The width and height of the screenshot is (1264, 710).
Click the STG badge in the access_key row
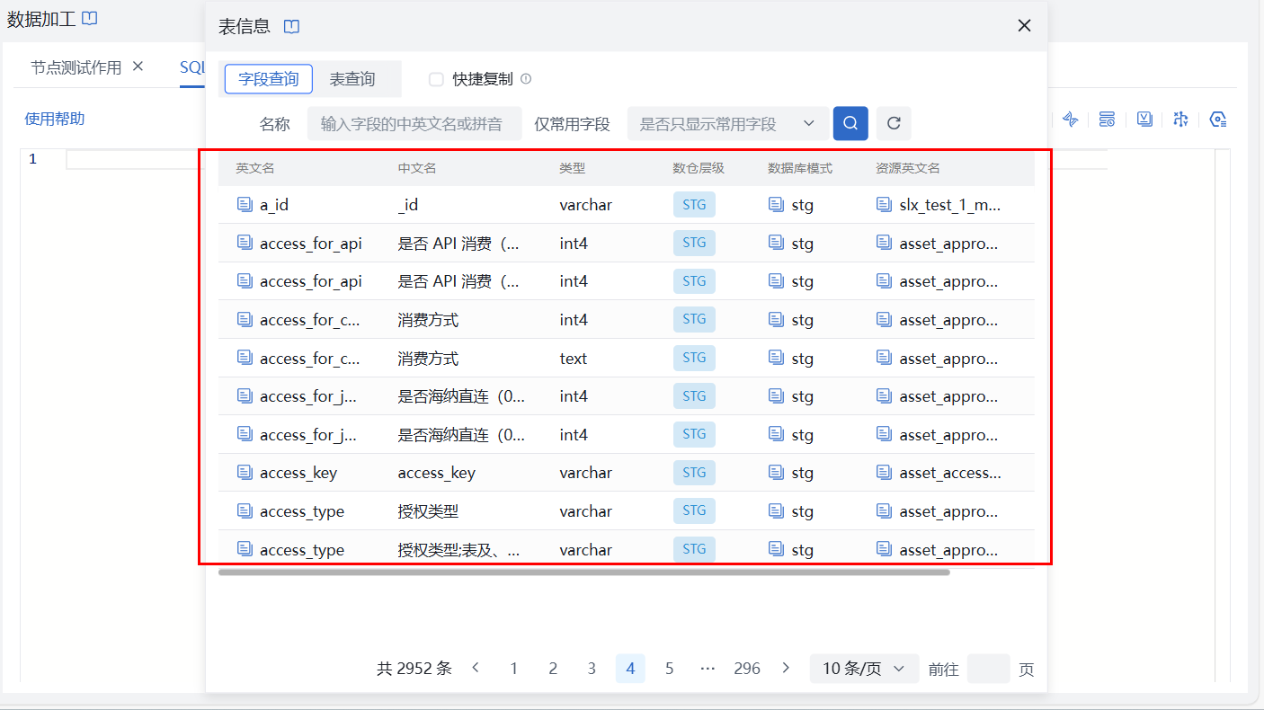694,473
